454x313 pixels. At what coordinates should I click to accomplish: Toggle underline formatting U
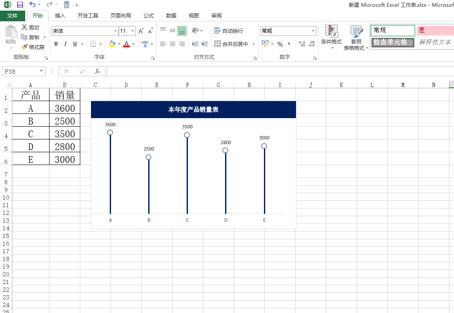pyautogui.click(x=75, y=44)
